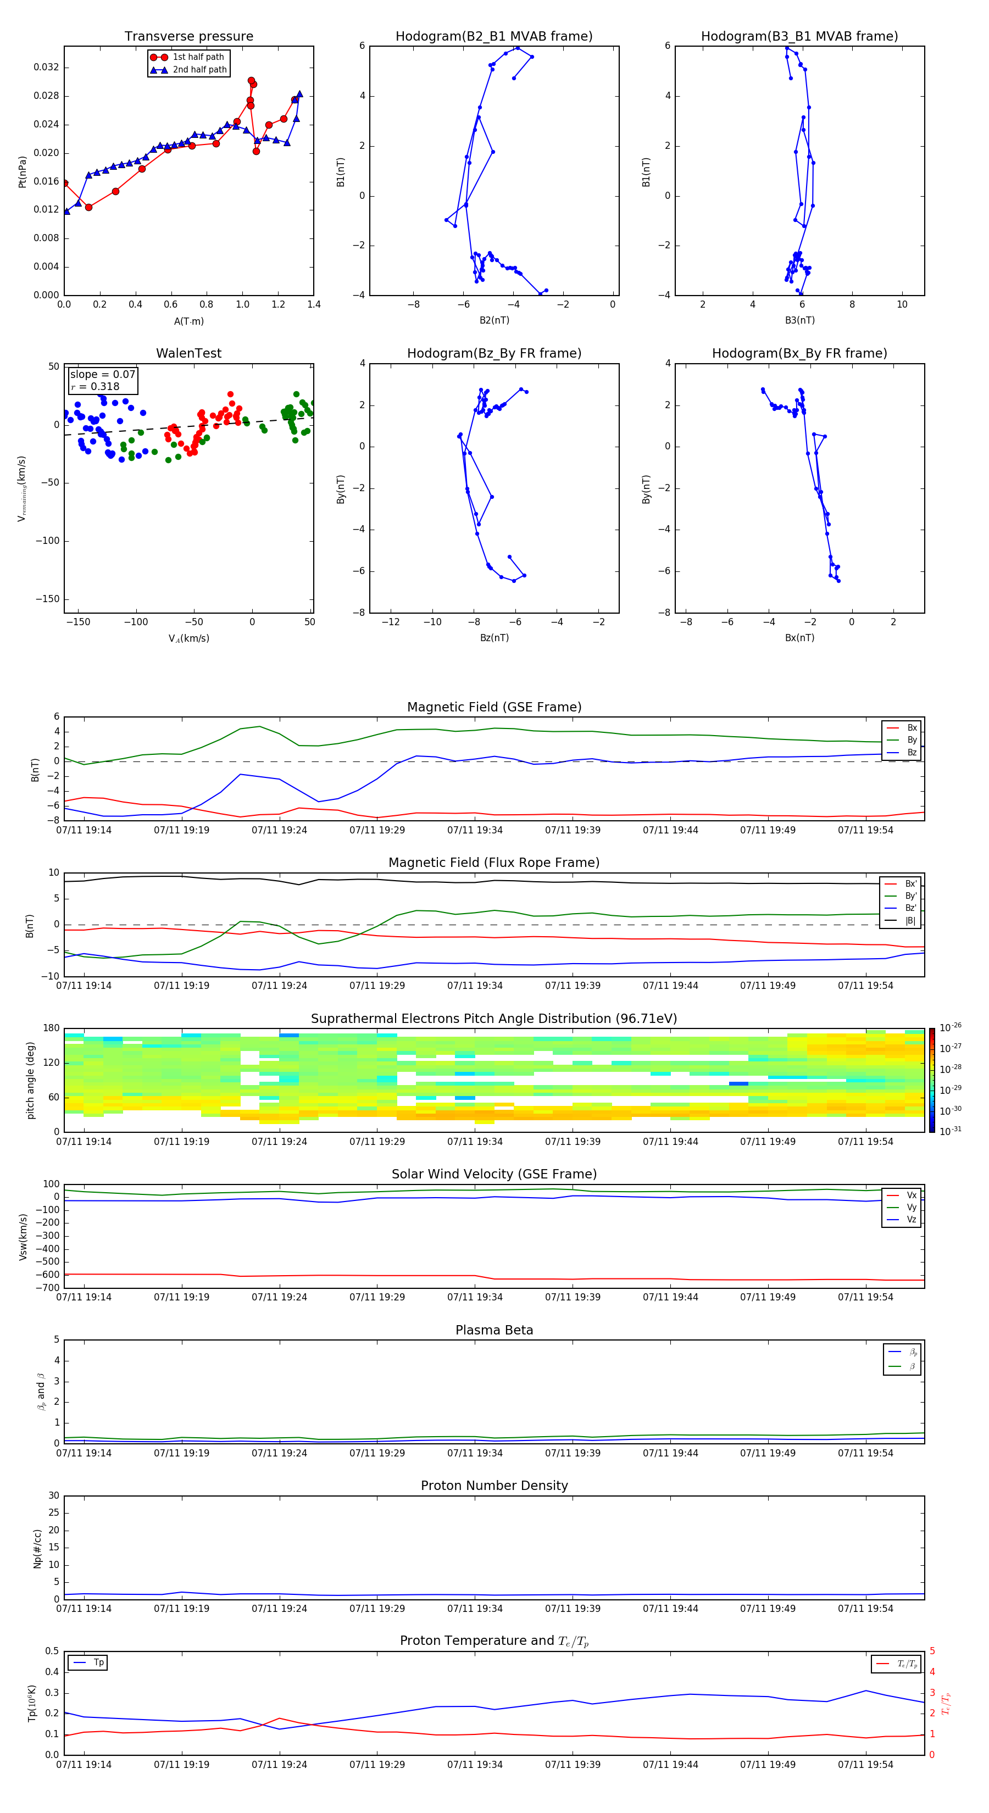Click the 'Bx(nT)' x-axis label
Viewport: 989px width, 1813px height.
(x=799, y=638)
